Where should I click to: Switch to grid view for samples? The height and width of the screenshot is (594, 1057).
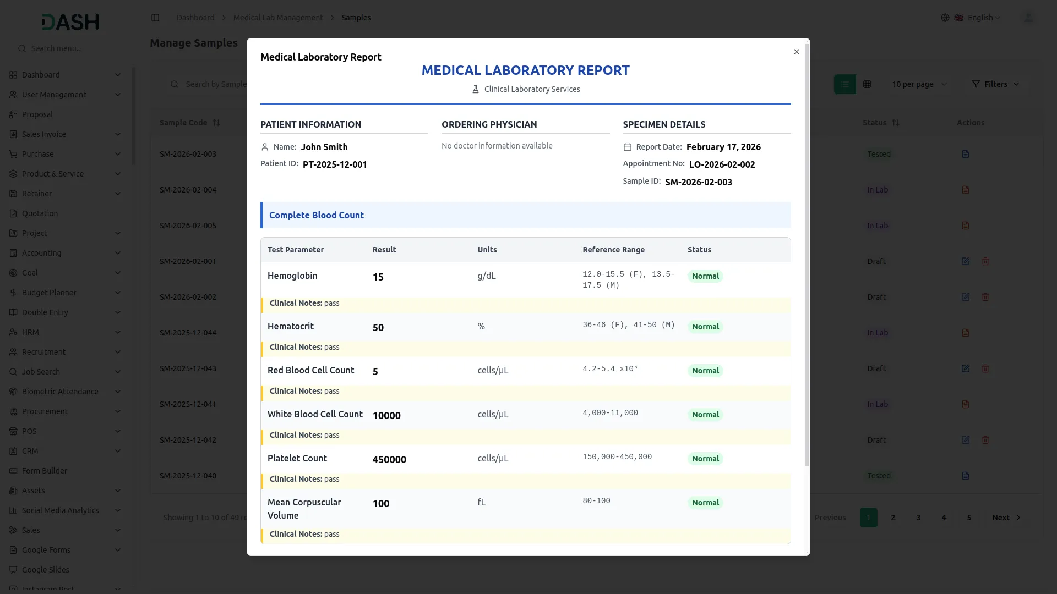[x=867, y=84]
